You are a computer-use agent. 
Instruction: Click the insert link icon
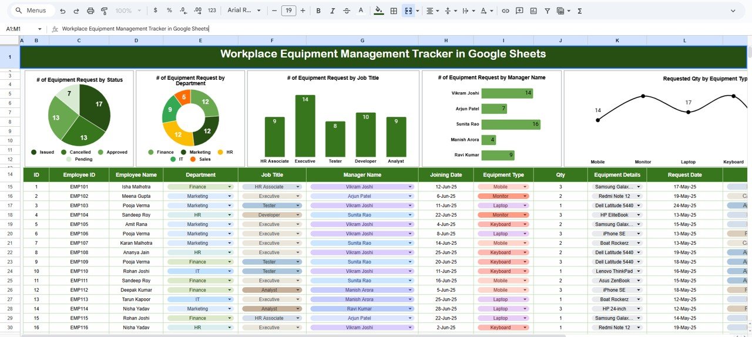tap(505, 11)
